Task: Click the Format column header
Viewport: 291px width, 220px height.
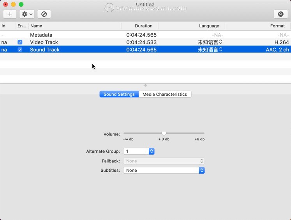Action: click(x=277, y=26)
